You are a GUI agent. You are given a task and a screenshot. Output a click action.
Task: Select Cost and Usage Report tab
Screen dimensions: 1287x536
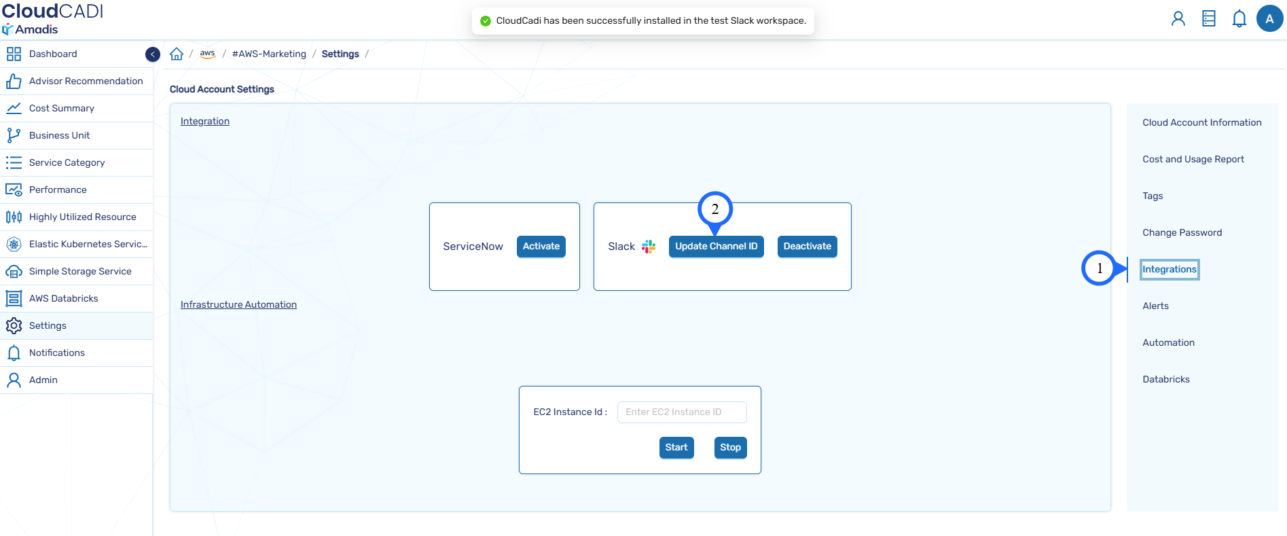(1193, 160)
